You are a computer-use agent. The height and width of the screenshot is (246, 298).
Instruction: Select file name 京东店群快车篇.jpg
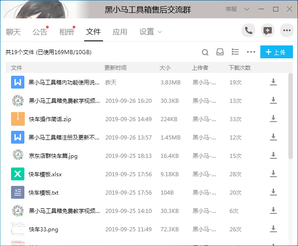53,156
